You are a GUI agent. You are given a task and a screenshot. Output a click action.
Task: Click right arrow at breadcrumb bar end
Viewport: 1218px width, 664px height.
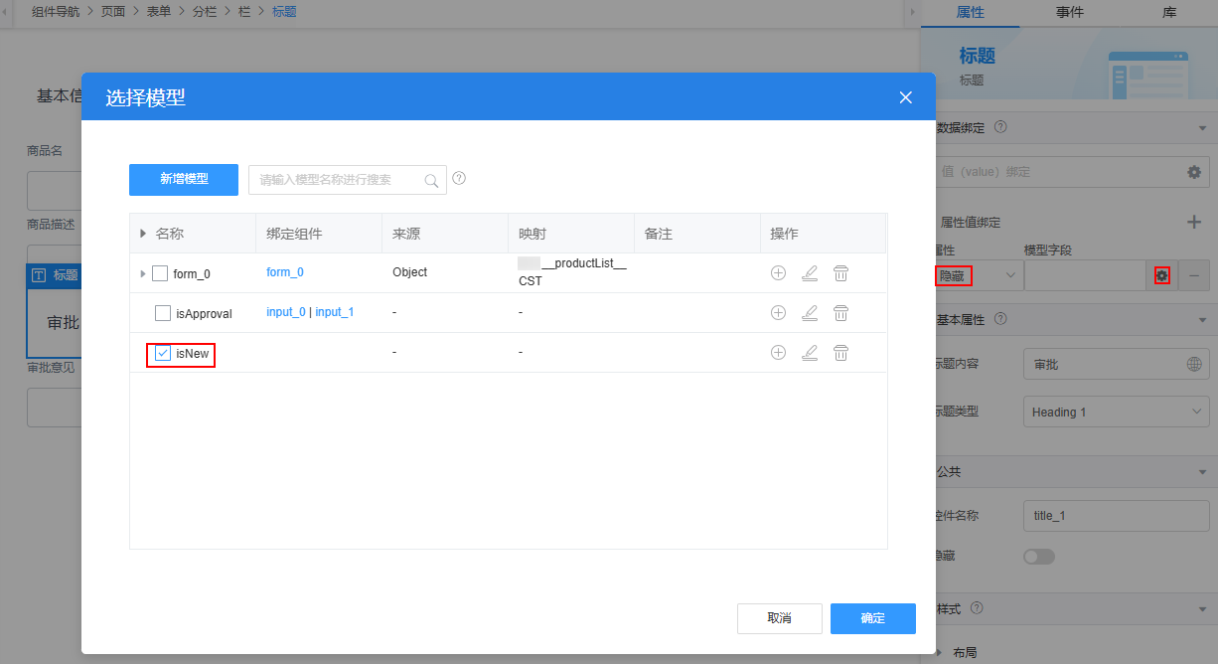[912, 12]
